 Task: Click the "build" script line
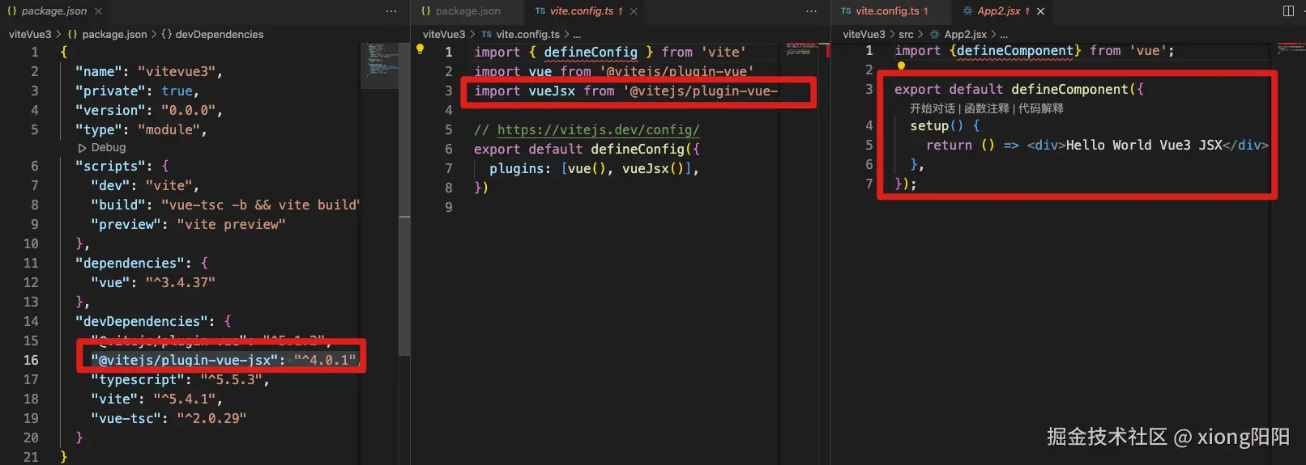click(x=225, y=205)
